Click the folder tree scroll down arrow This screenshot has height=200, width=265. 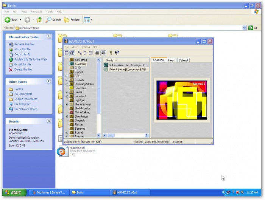coord(99,135)
